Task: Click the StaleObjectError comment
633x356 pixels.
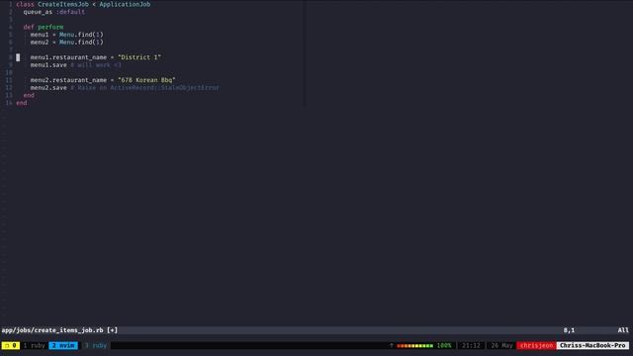Action: click(145, 88)
